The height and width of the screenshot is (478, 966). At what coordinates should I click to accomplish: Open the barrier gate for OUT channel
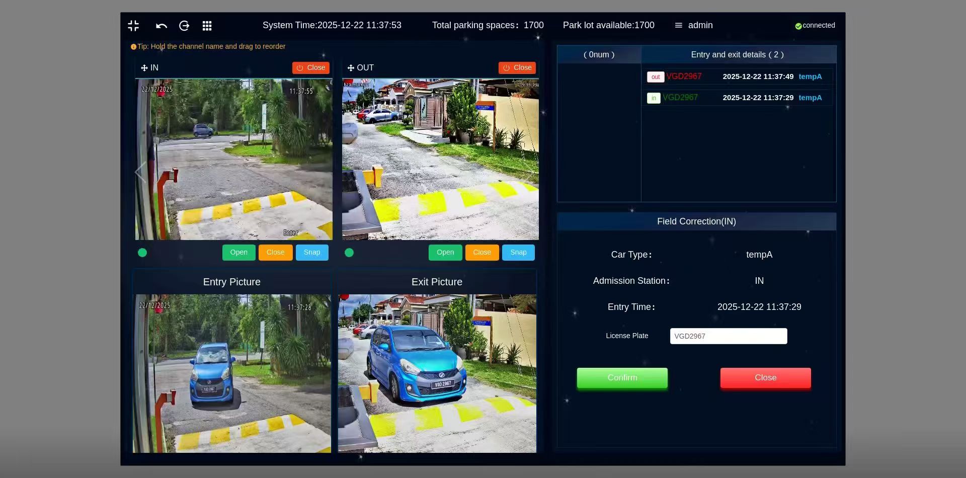pyautogui.click(x=445, y=253)
